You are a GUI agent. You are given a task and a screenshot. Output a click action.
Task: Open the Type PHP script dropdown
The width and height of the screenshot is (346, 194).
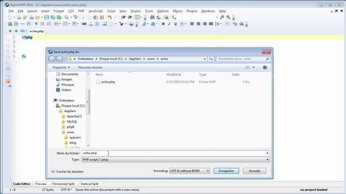175,160
